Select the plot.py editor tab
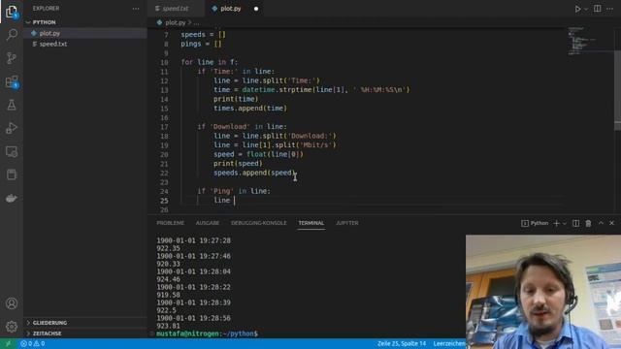This screenshot has height=349, width=621. click(x=231, y=9)
